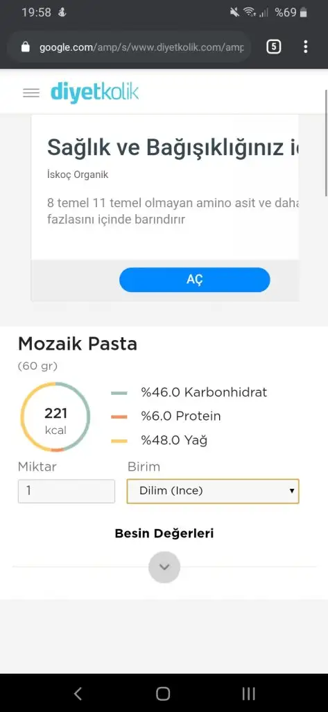Screen dimensions: 328x712
Task: Tap the diyetkolik logo
Action: coord(94,92)
